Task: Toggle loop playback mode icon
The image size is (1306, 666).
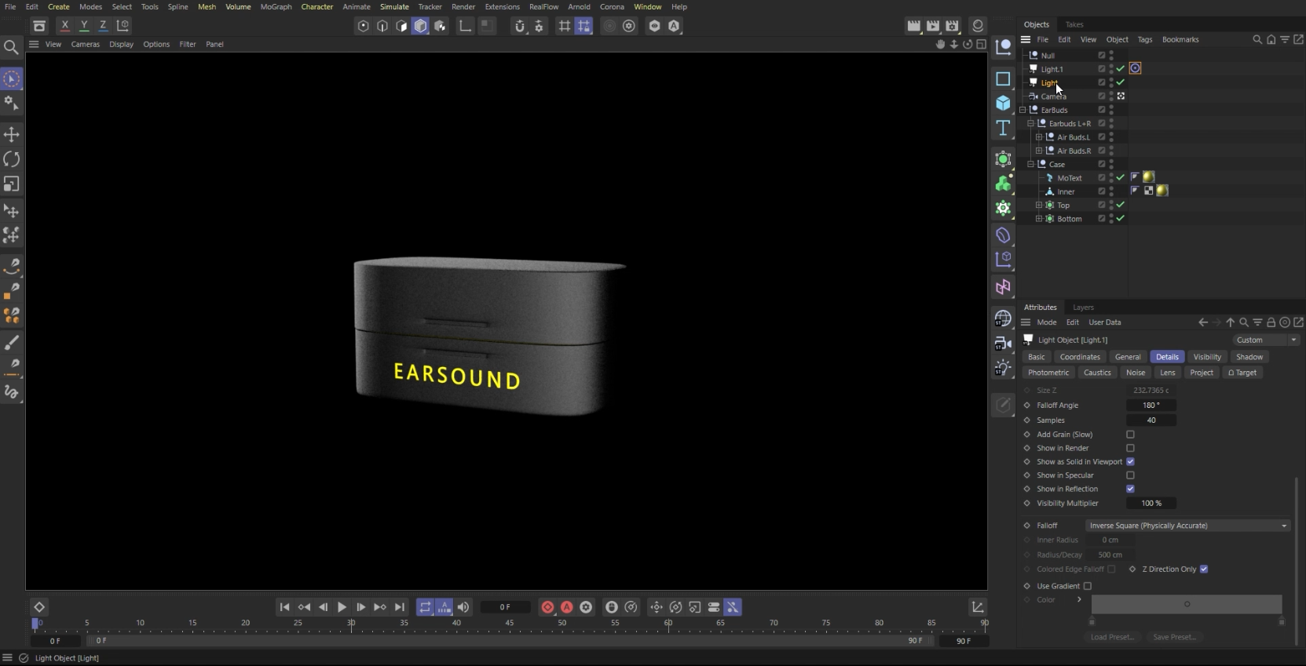Action: 425,607
